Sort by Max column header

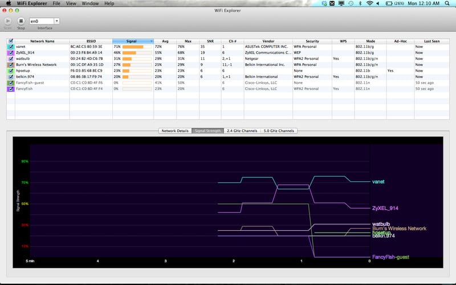[188, 41]
